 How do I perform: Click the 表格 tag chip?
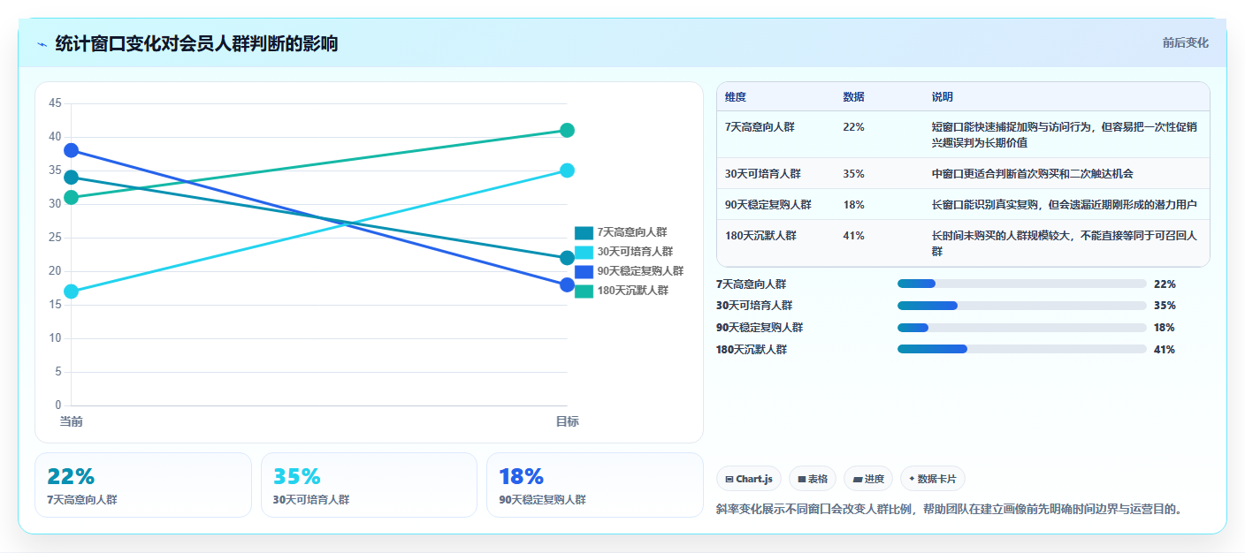[813, 479]
